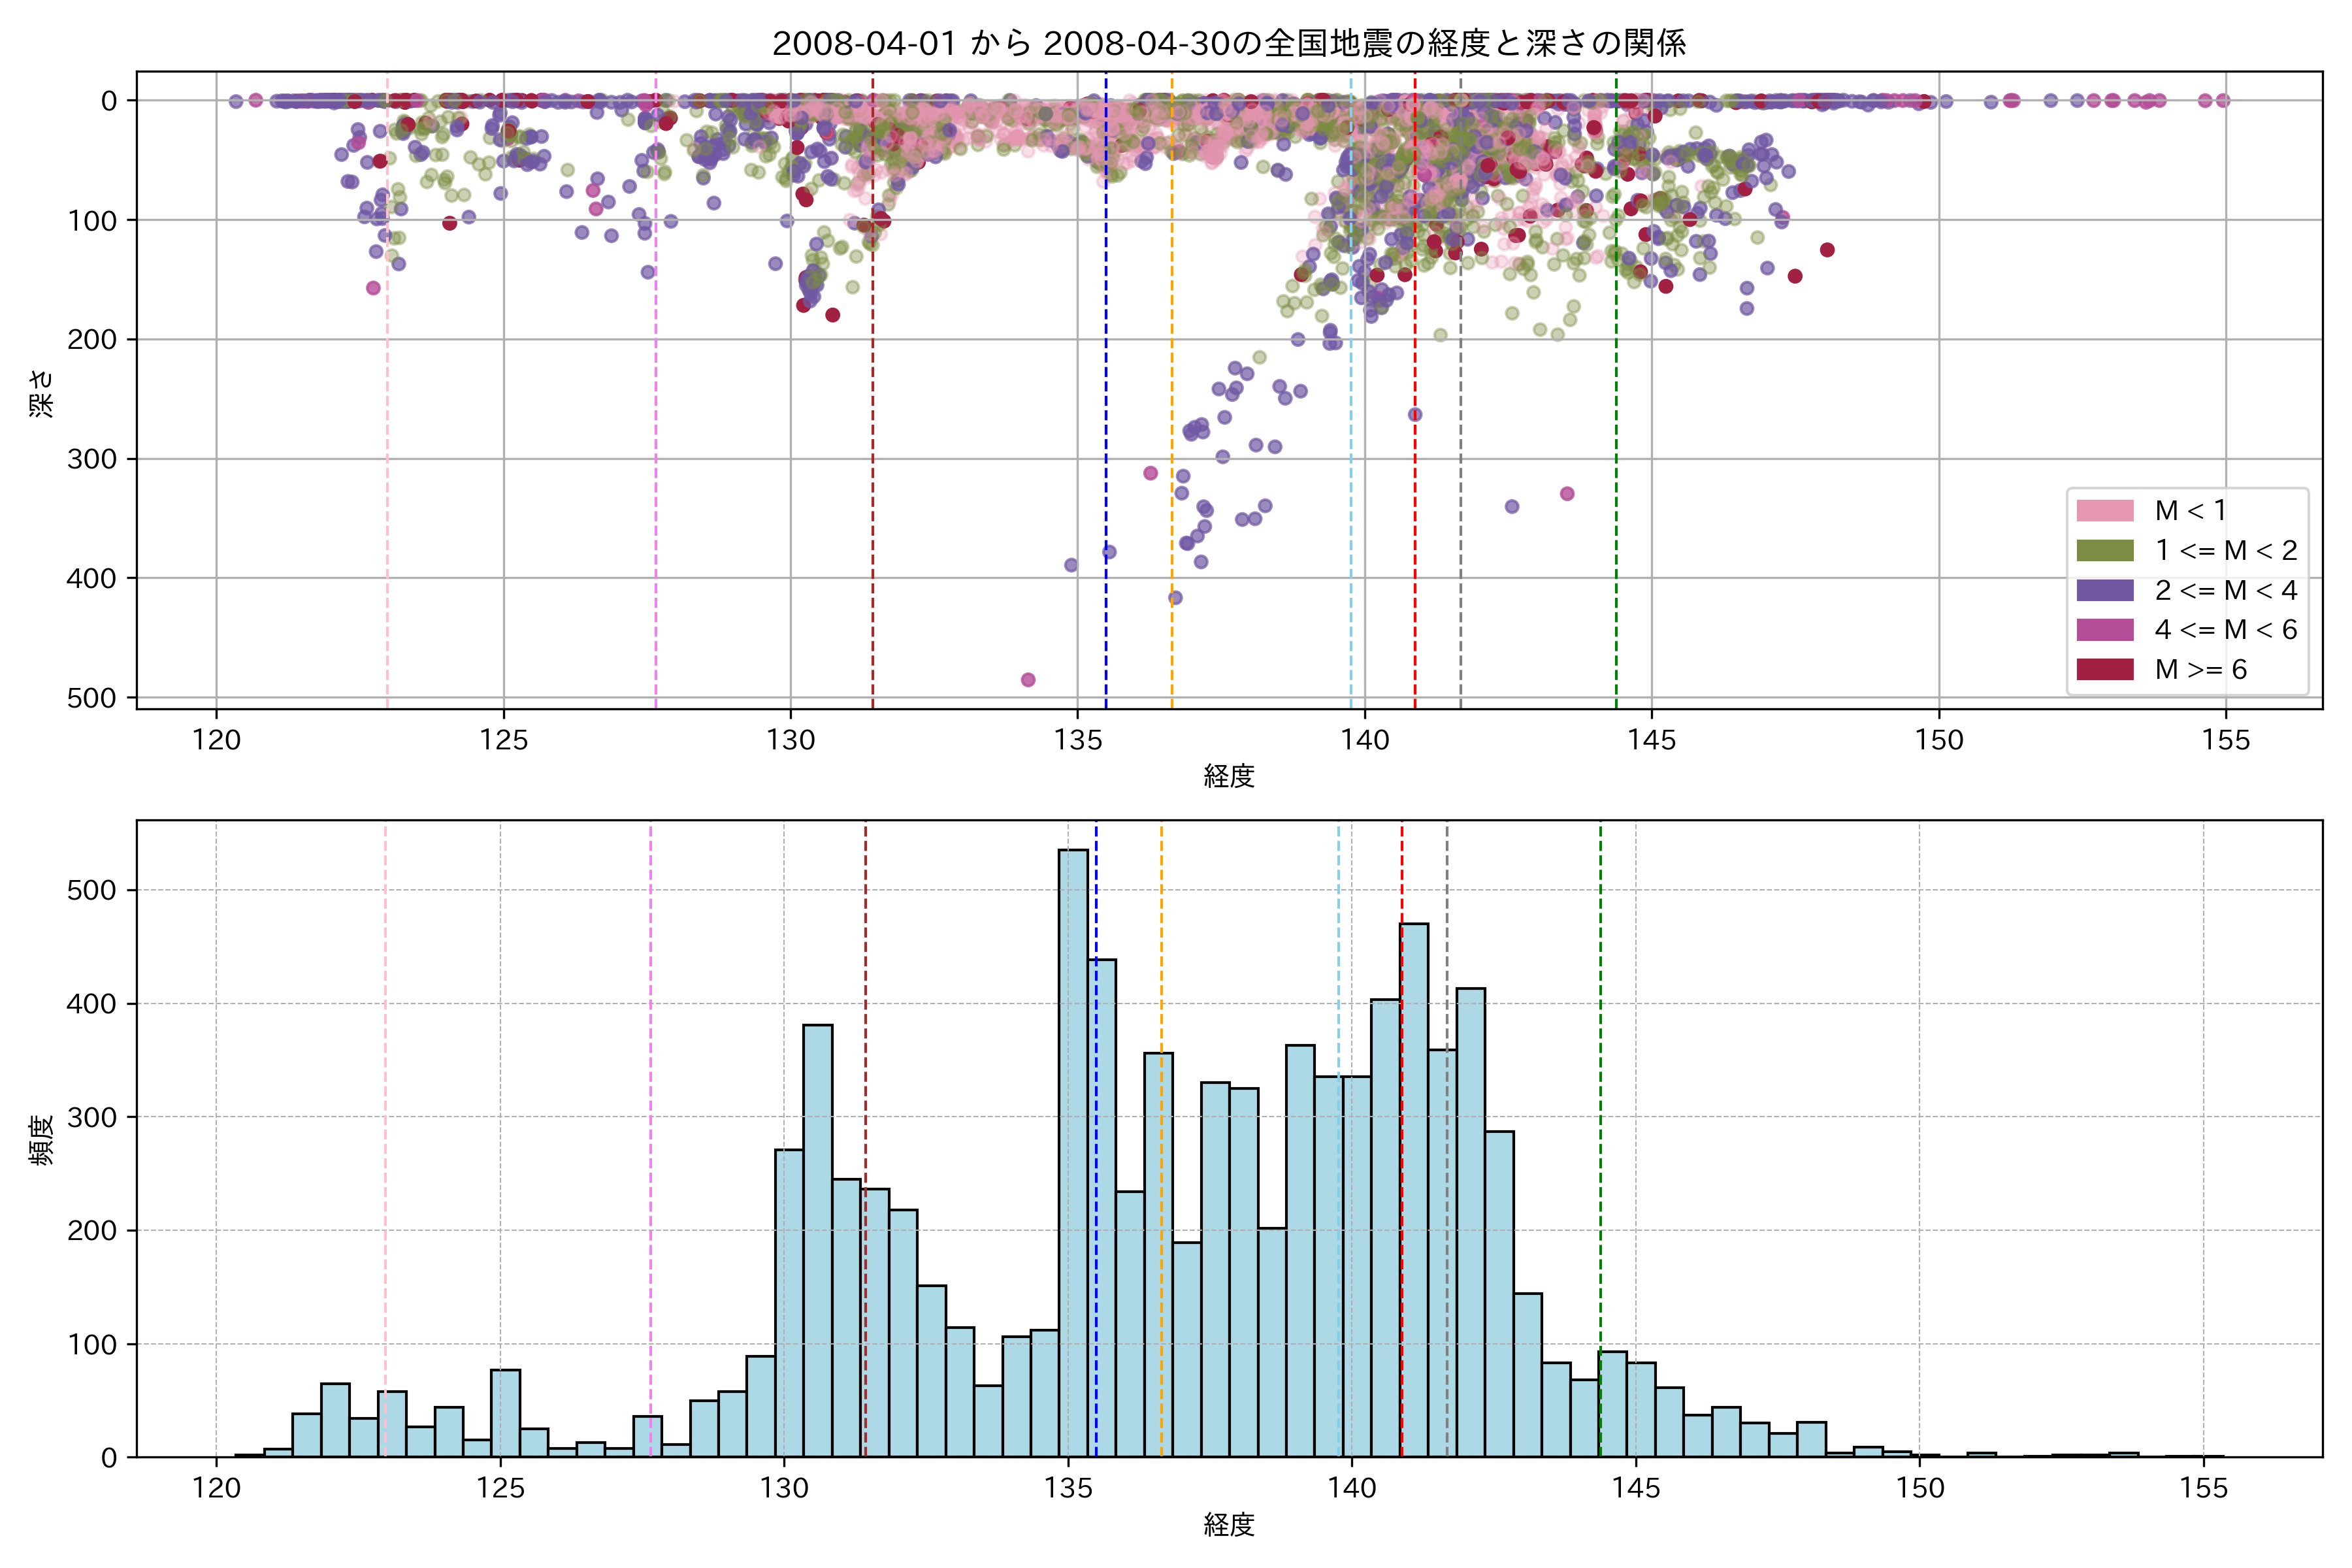Click the 頻度 y-axis label
This screenshot has width=2352, height=1568.
point(41,1140)
